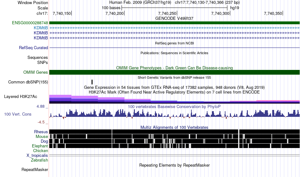Click the -4.5 conservation axis value
The height and width of the screenshot is (177, 300).
click(41, 122)
